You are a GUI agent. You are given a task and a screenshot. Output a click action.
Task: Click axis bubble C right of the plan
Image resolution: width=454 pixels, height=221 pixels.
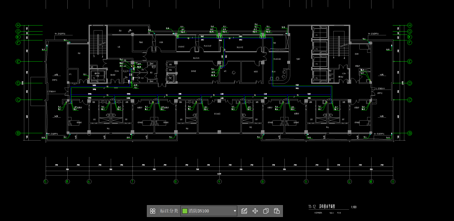point(410,100)
